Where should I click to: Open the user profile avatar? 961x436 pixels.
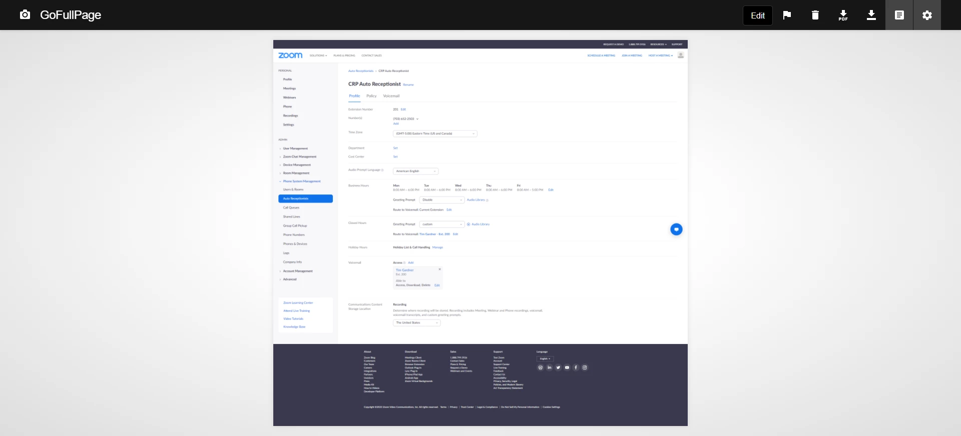(x=681, y=55)
